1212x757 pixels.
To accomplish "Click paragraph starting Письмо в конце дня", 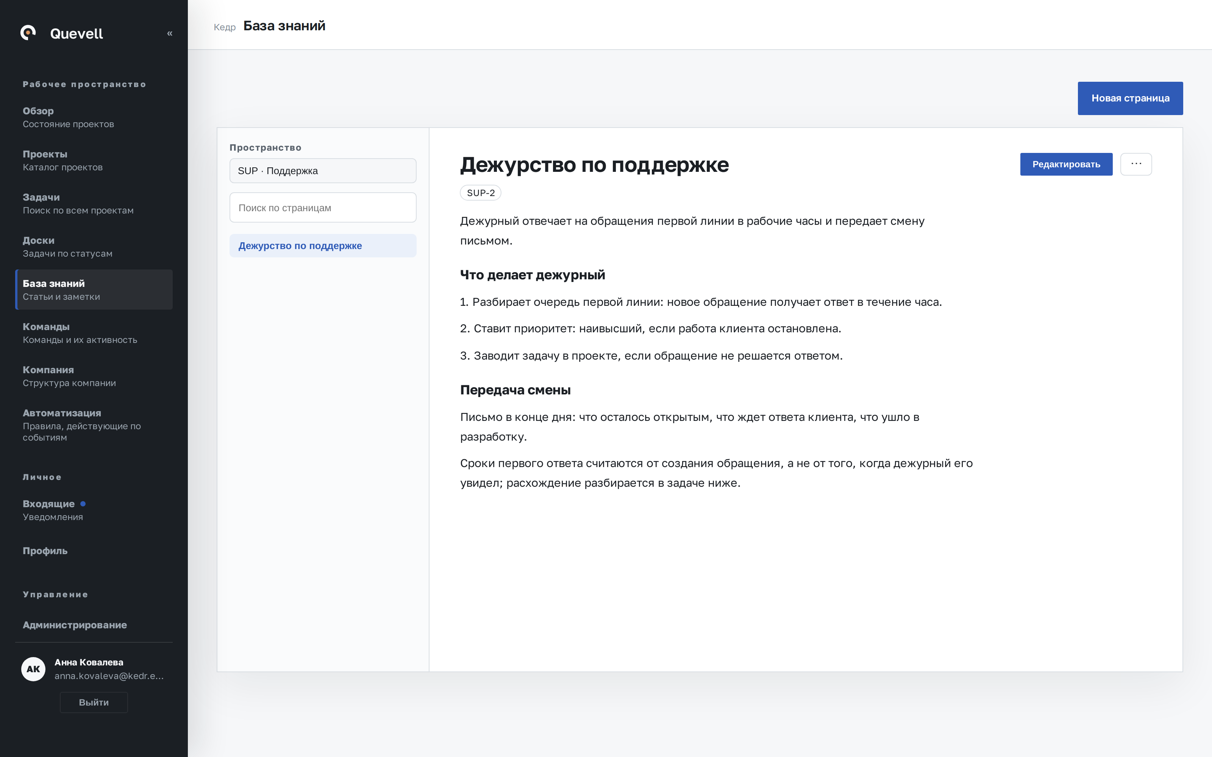I will point(690,427).
